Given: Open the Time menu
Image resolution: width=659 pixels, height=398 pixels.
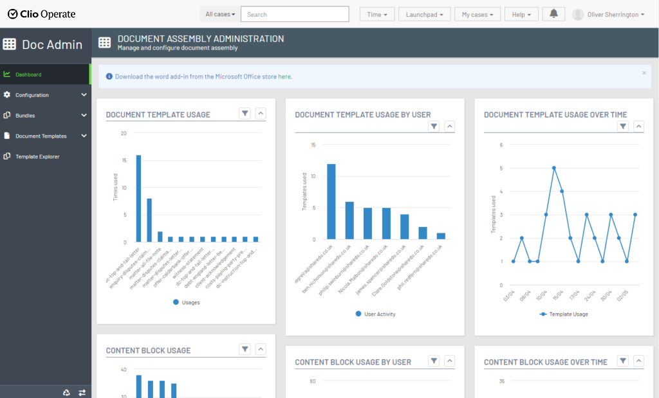Looking at the screenshot, I should [376, 14].
